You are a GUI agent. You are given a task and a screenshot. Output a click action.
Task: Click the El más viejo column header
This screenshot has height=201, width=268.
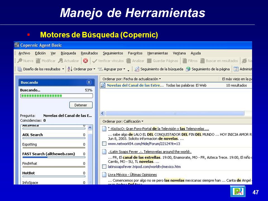tap(236, 79)
